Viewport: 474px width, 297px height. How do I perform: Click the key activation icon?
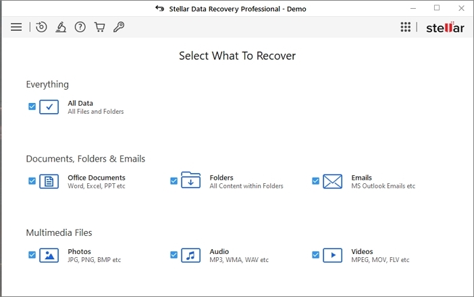click(x=119, y=27)
